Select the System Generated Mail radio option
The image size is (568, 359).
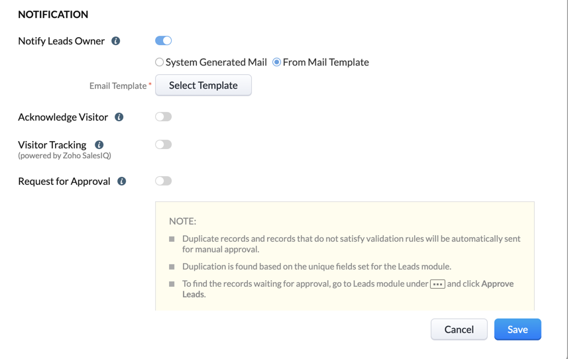tap(160, 62)
